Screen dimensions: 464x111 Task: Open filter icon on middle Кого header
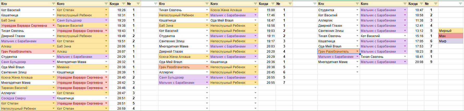pos(255,4)
